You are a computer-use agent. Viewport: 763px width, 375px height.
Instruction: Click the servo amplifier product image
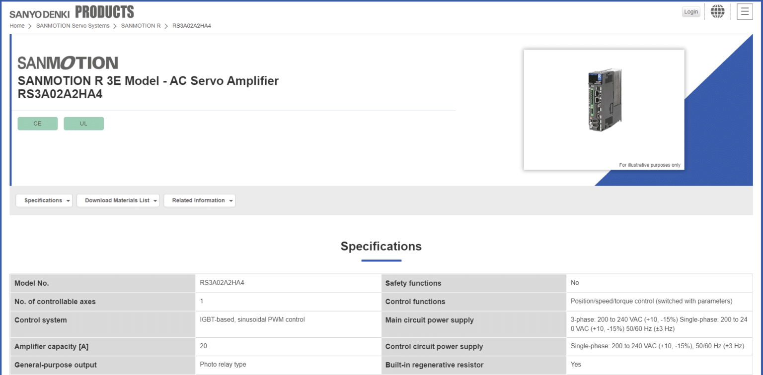(604, 101)
